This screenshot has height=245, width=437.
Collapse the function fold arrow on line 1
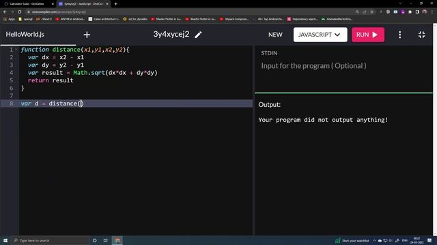(16, 50)
